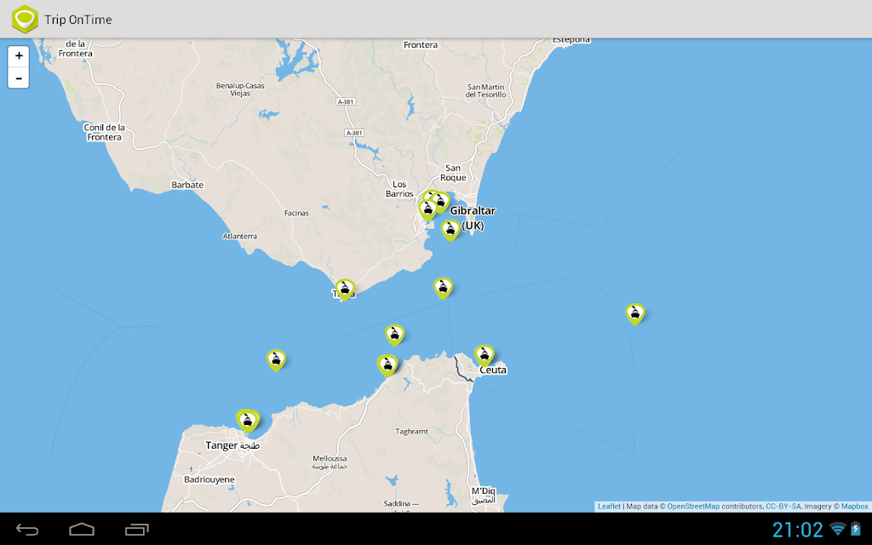Viewport: 872px width, 545px height.
Task: Click the San Martín del Tesorillo label
Action: [x=486, y=90]
